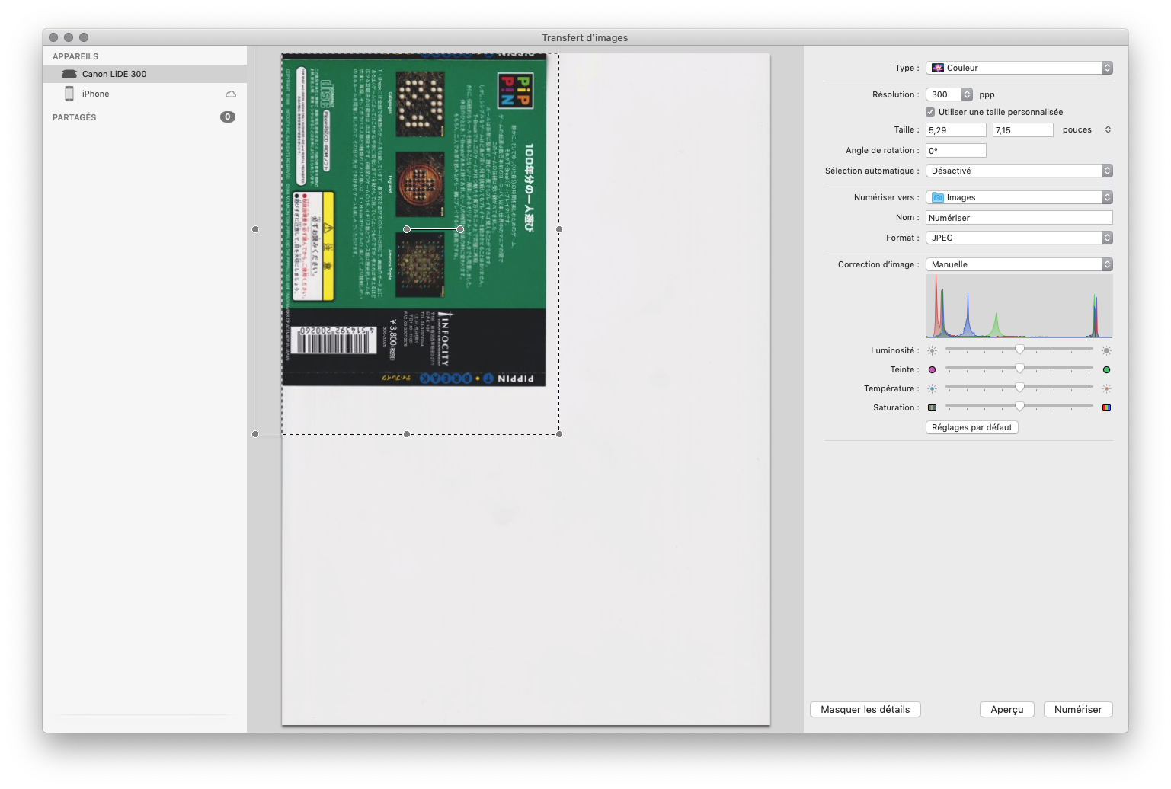Click the Angle de rotation field
The height and width of the screenshot is (789, 1171).
[956, 151]
